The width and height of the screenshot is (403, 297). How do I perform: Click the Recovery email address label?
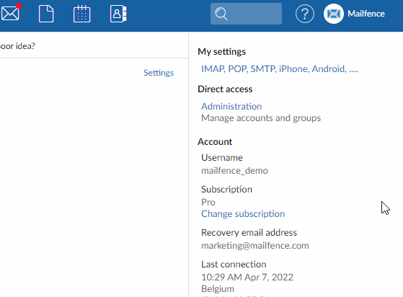pyautogui.click(x=249, y=233)
